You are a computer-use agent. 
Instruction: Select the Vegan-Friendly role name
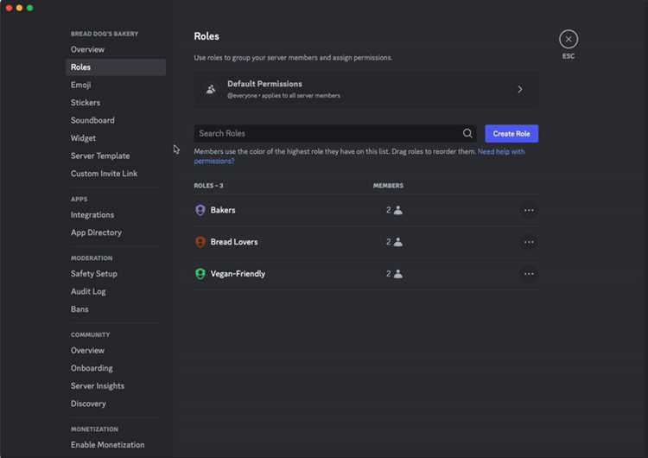click(x=238, y=274)
